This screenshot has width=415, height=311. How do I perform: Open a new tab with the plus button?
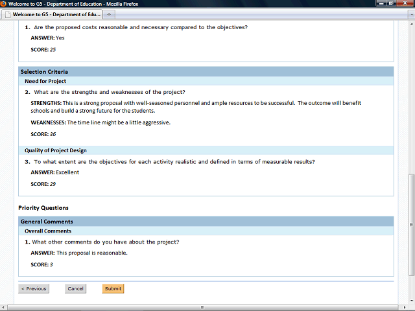109,14
